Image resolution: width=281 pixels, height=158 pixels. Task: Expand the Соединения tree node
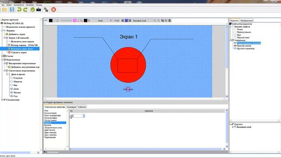[2, 100]
